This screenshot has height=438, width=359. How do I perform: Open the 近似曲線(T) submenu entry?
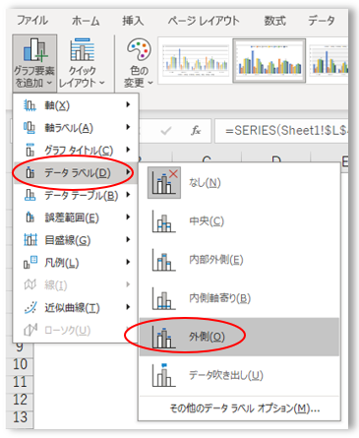(76, 307)
